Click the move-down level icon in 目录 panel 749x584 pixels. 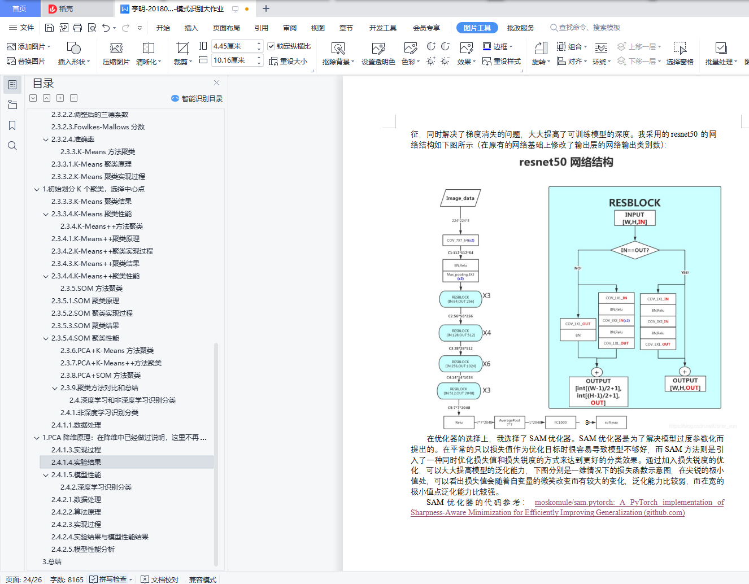[33, 98]
